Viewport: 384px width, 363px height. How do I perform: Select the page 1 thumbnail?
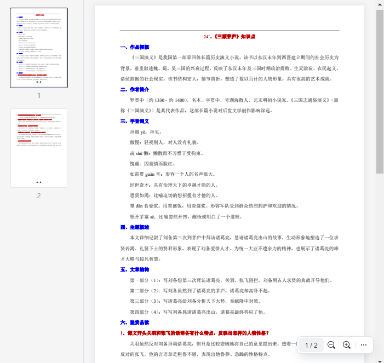(39, 48)
